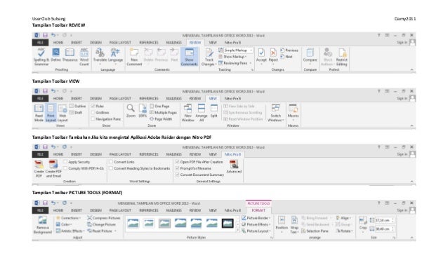Click Compress Pictures in Picture Tools ribbon
The image size is (448, 272).
tap(104, 218)
